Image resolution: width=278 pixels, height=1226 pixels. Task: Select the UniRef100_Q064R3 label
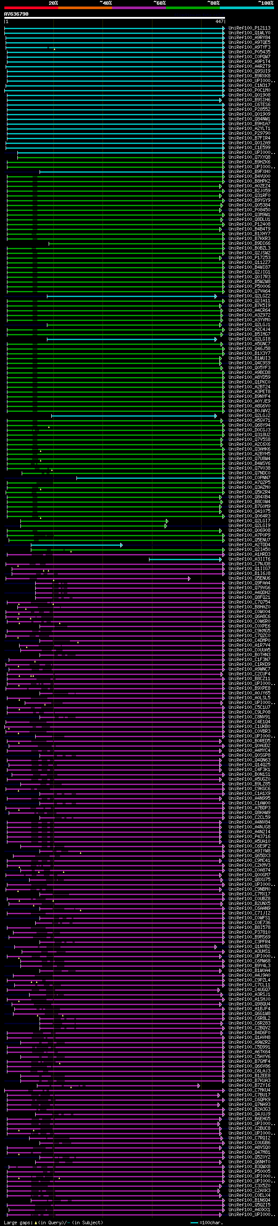[x=249, y=516]
